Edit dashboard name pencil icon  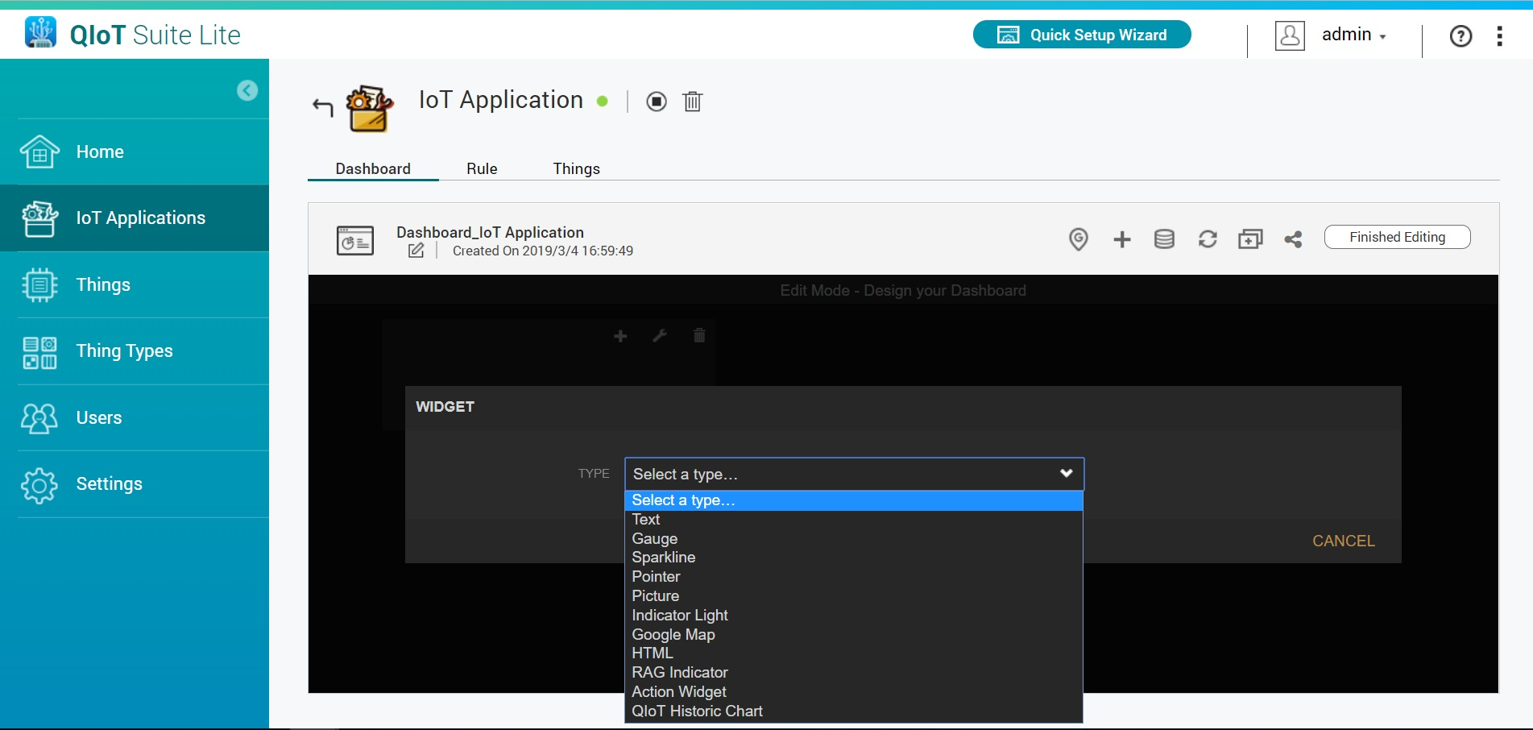click(x=416, y=251)
